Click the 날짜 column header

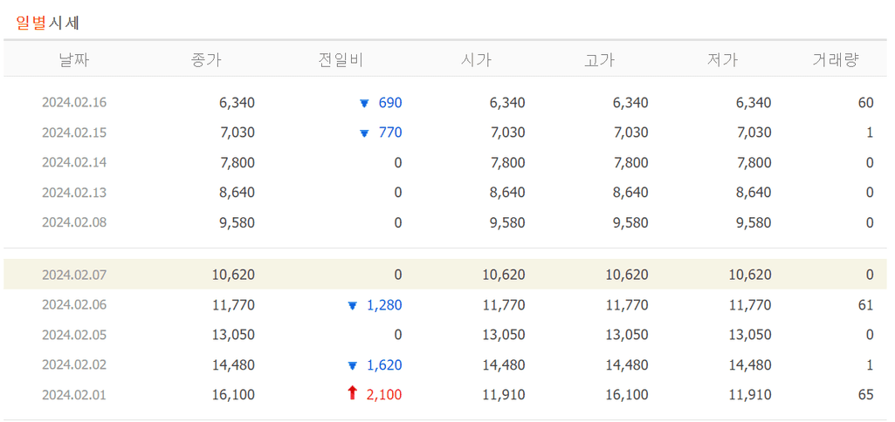(74, 59)
